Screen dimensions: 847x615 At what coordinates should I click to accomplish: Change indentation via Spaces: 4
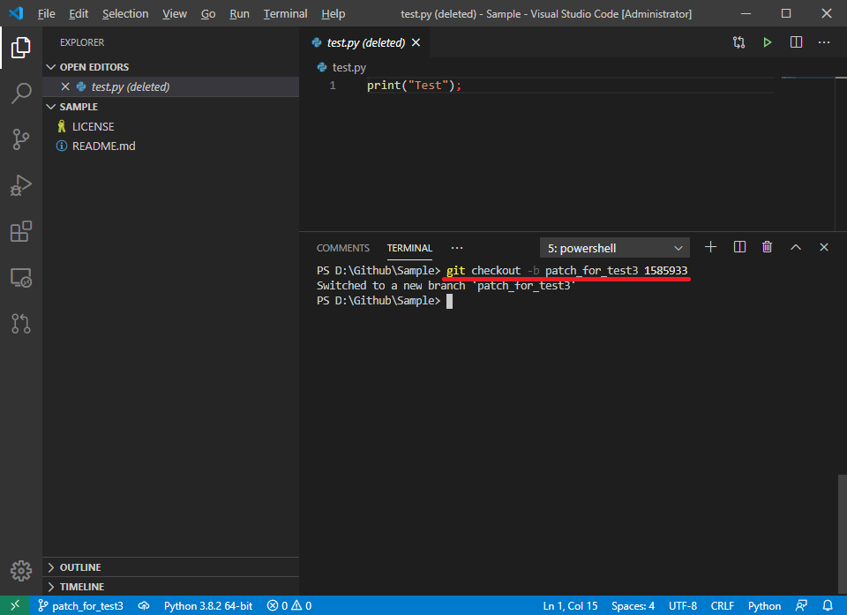633,606
